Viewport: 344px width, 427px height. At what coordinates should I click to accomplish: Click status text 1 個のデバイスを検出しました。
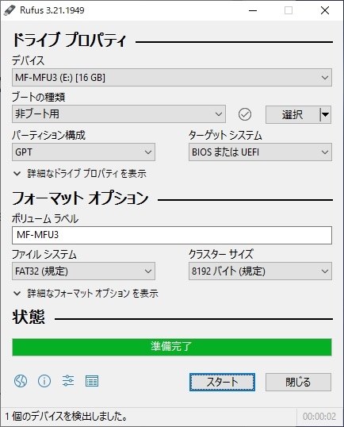[67, 417]
